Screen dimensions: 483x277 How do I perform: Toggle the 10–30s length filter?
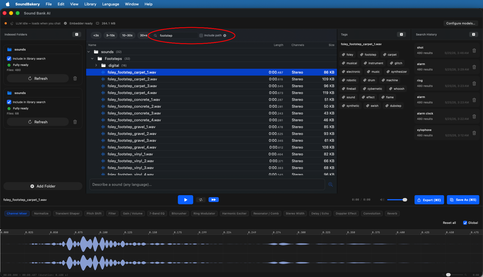click(127, 35)
